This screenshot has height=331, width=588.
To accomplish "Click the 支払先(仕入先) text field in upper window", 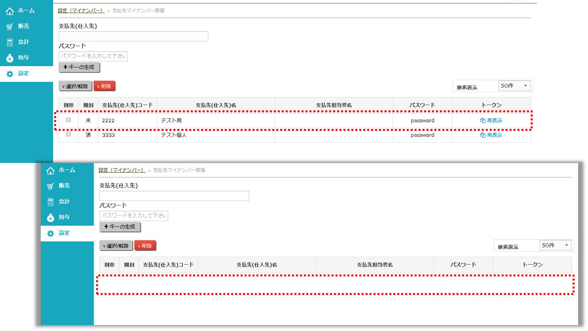I will coord(133,36).
